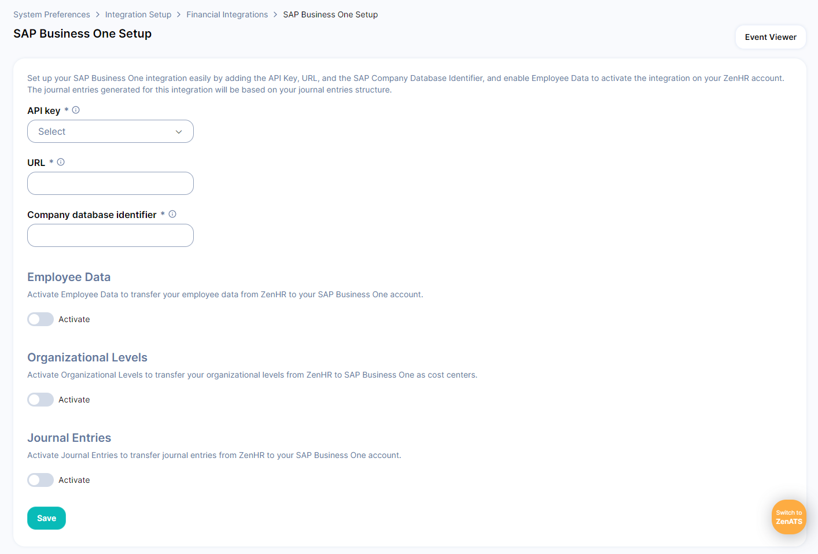The width and height of the screenshot is (818, 554).
Task: Click the API key info icon
Action: tap(76, 110)
